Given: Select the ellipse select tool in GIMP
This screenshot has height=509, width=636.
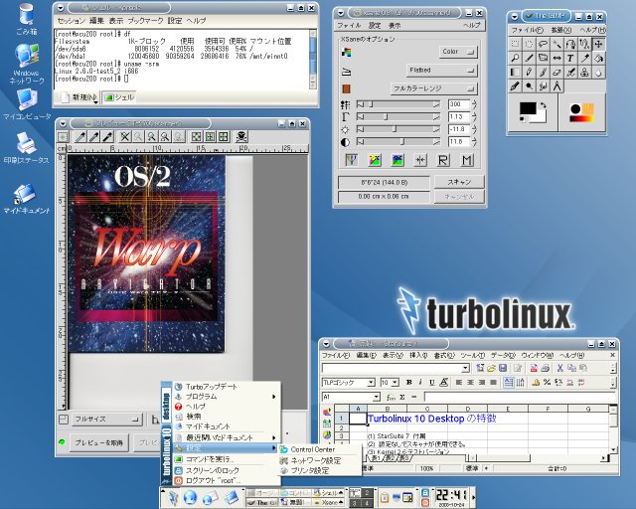Looking at the screenshot, I should coord(529,44).
